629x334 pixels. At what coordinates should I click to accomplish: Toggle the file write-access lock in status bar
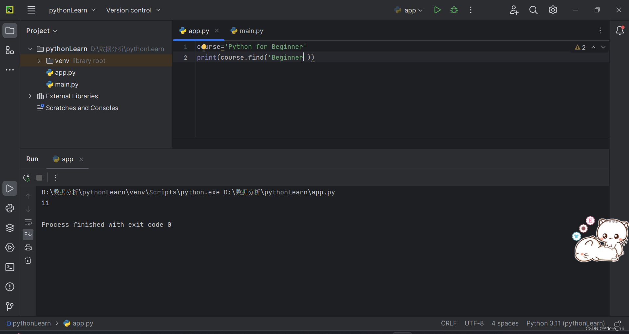617,324
